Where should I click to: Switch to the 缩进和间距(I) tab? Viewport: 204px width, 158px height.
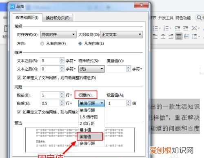click(27, 18)
